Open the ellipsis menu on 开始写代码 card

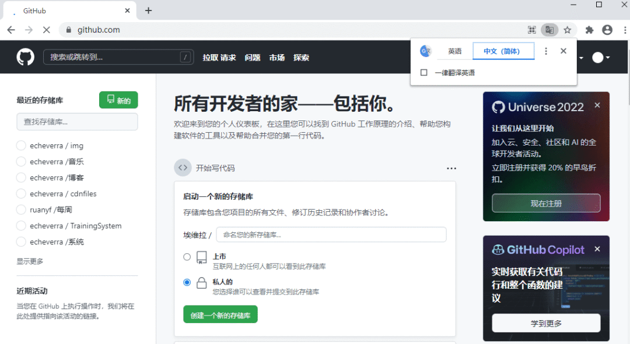tap(452, 168)
